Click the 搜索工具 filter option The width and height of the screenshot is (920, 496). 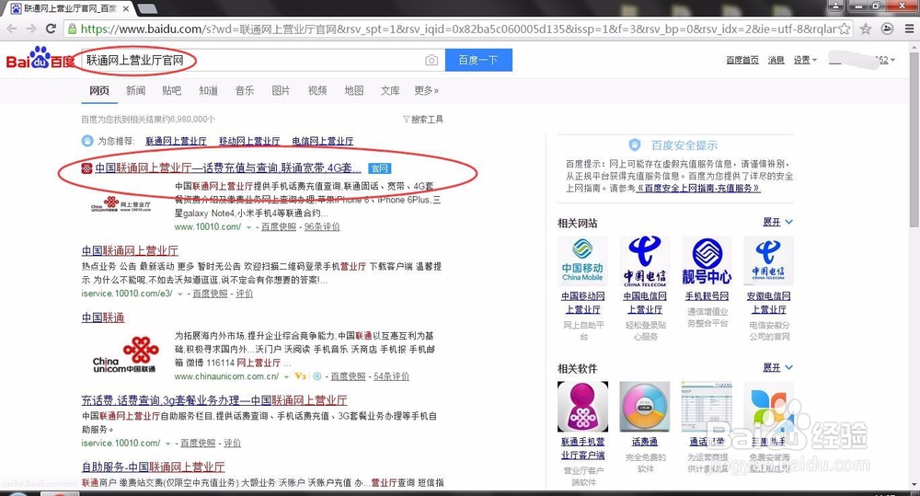(422, 119)
